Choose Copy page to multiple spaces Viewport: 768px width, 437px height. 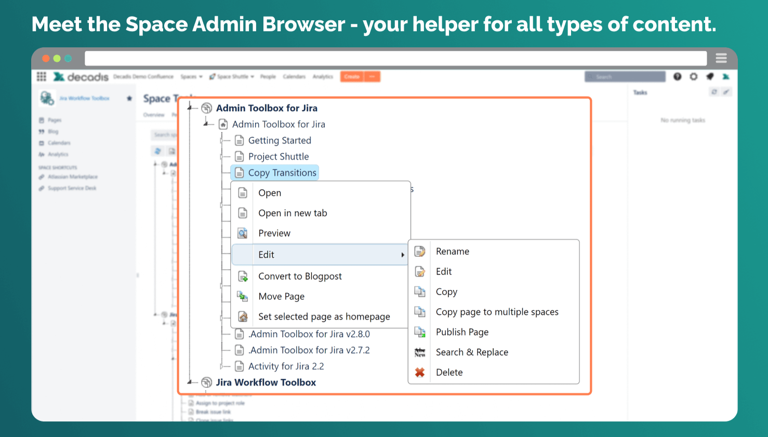point(494,312)
